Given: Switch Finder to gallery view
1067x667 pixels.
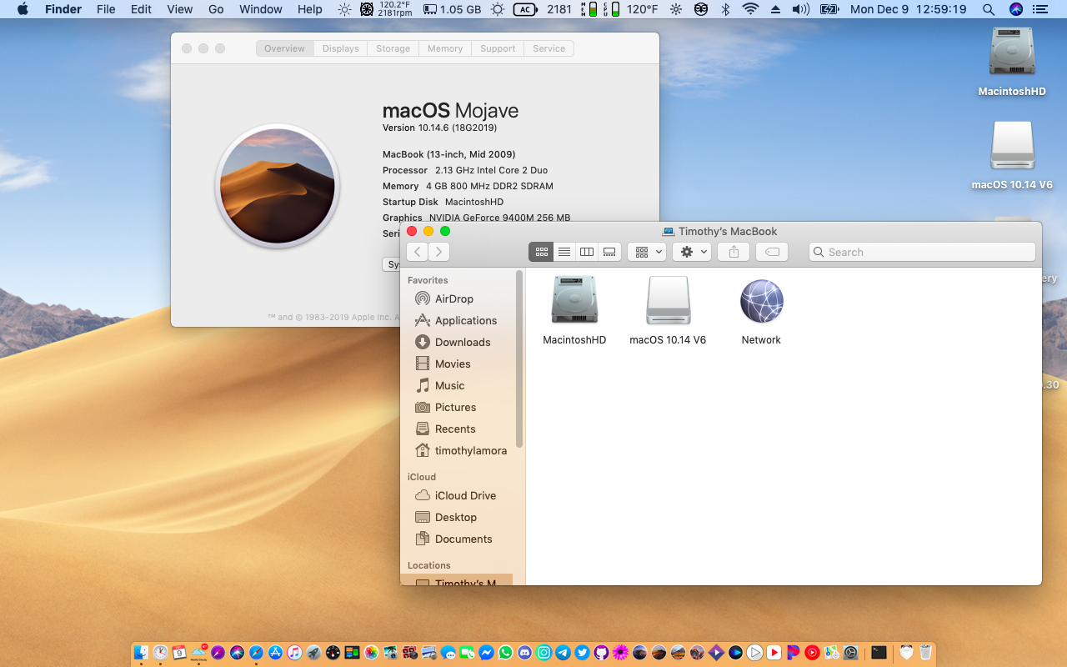Looking at the screenshot, I should [x=609, y=252].
